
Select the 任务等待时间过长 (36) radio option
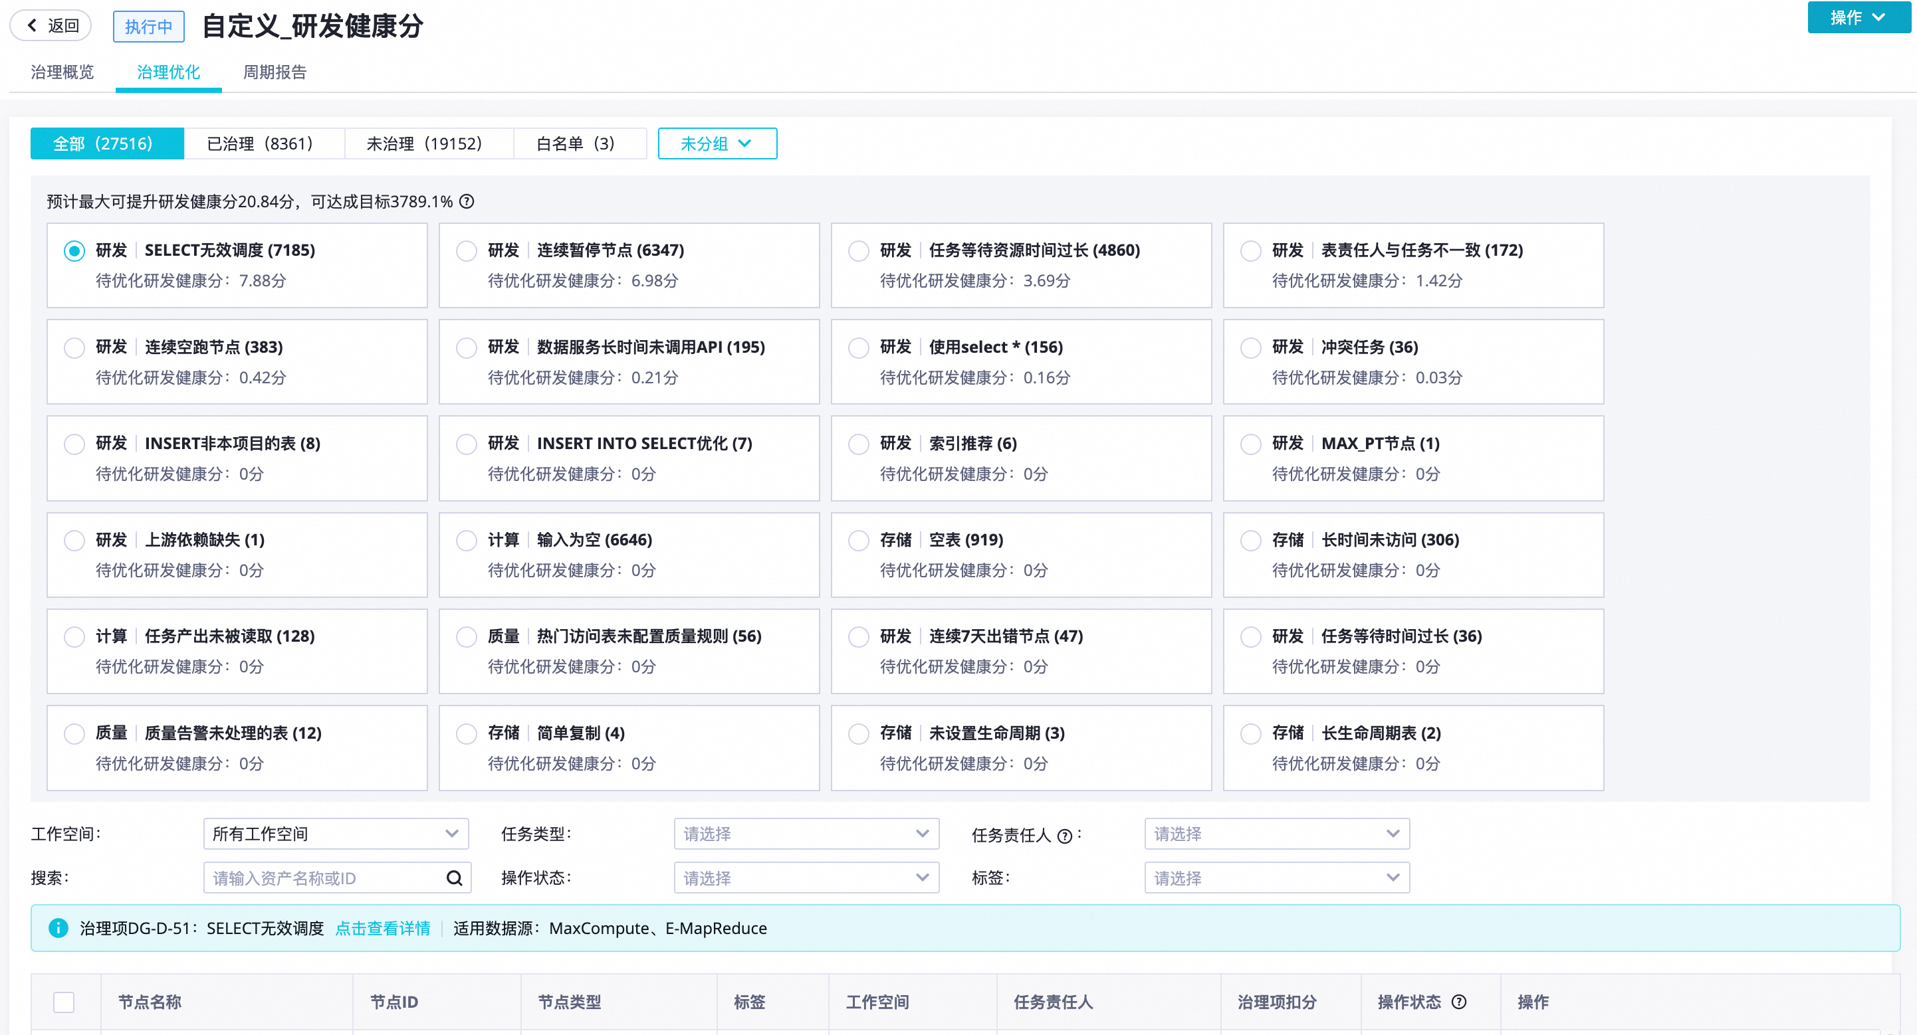pos(1250,636)
